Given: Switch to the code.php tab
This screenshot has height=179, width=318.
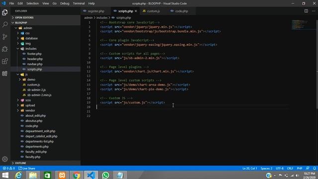Looking at the screenshot, I should (181, 11).
